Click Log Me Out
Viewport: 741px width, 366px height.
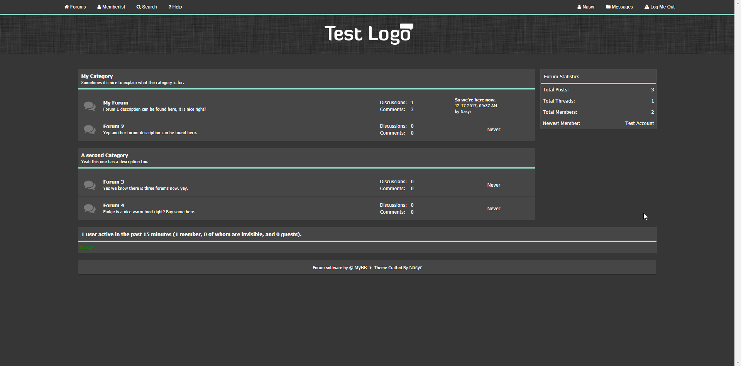click(x=660, y=7)
